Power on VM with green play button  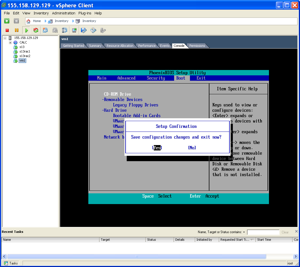point(27,30)
